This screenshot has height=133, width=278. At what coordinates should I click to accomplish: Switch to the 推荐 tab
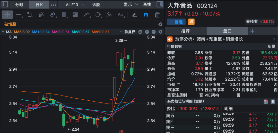click(x=185, y=31)
